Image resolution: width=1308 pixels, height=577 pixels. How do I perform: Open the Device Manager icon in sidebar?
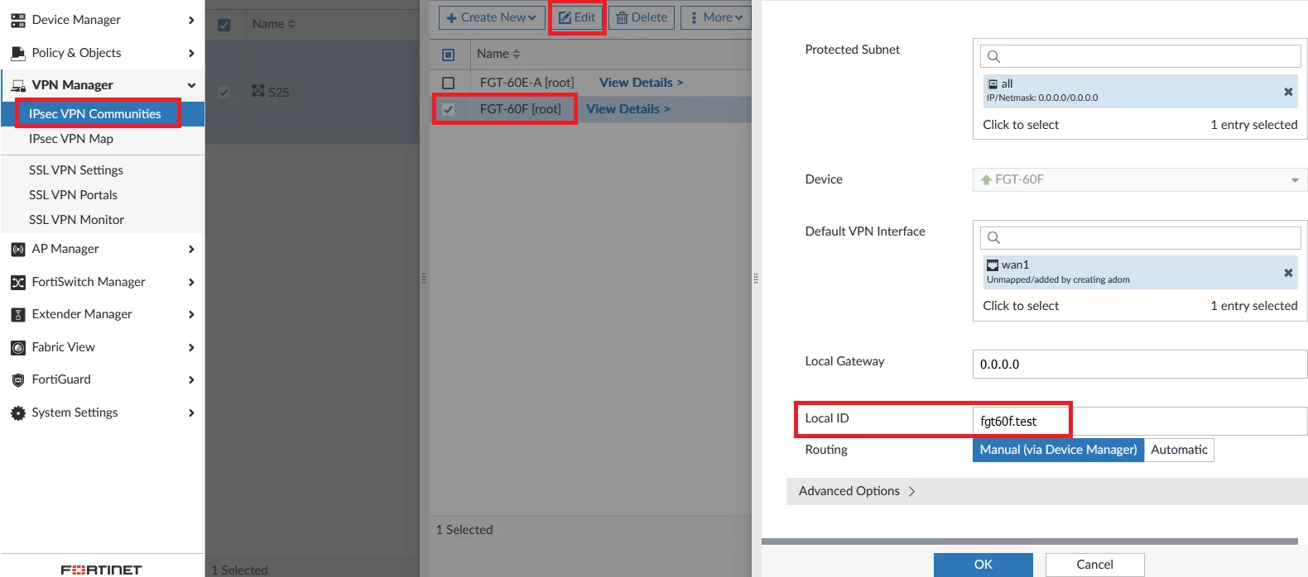17,20
